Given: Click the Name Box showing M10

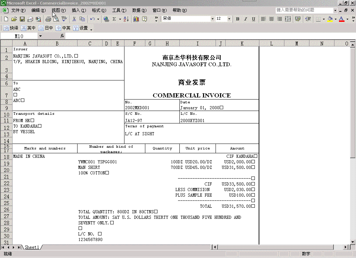Looking at the screenshot, I should pos(19,36).
